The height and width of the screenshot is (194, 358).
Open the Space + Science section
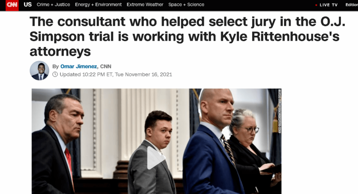click(x=186, y=5)
